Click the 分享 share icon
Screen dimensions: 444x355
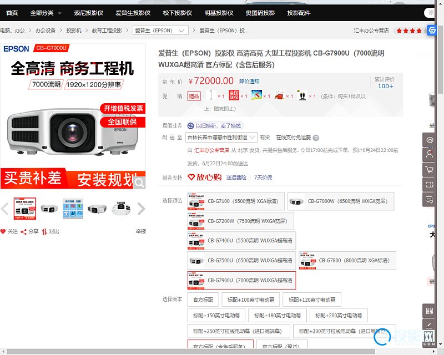coord(24,231)
